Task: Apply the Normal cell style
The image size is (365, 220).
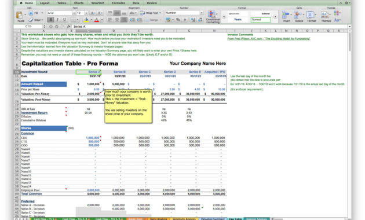Action: 261,20
